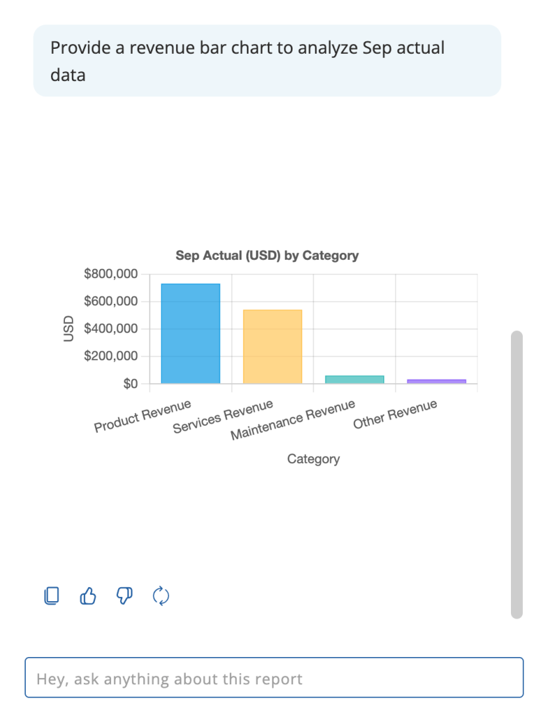Viewport: 541px width, 715px height.
Task: Select the orange Services Revenue bar
Action: (272, 347)
